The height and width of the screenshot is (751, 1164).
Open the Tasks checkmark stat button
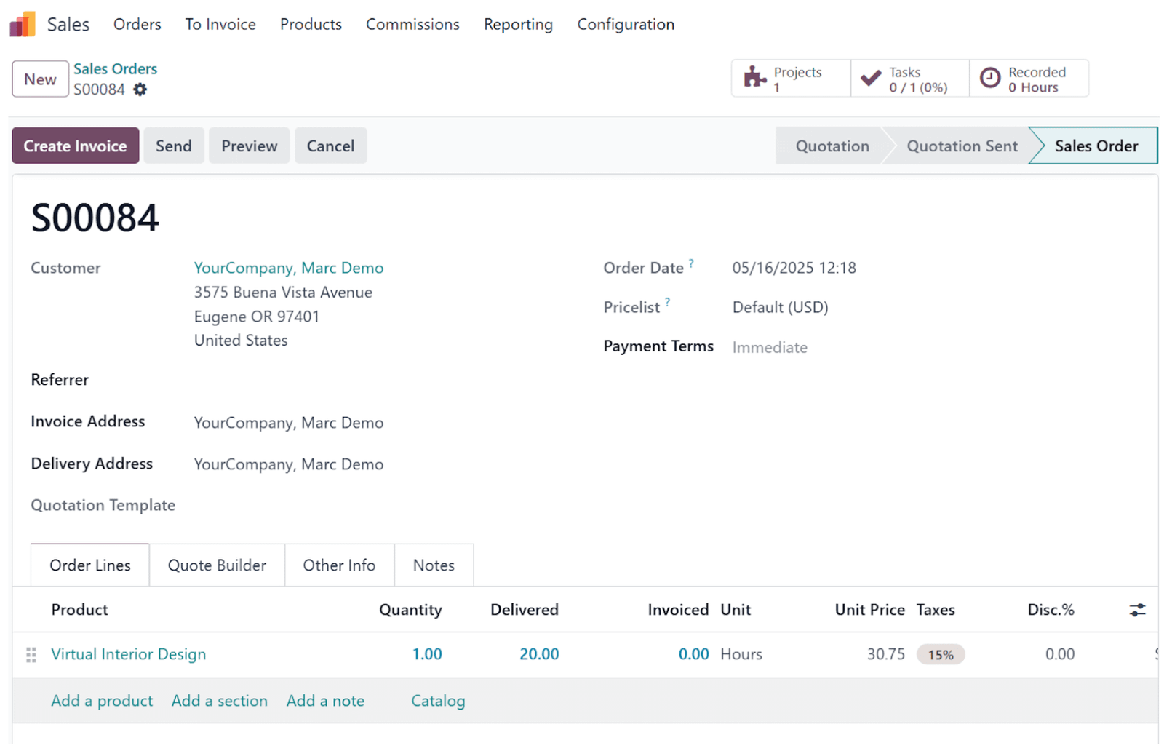(x=910, y=79)
